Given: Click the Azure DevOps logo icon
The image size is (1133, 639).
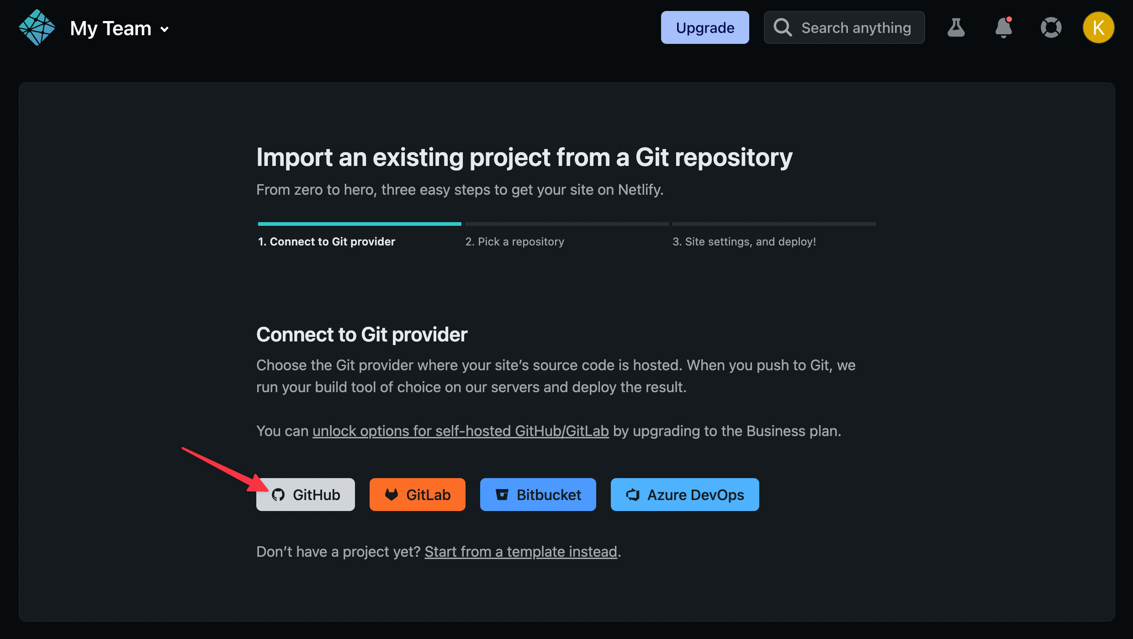Looking at the screenshot, I should tap(633, 495).
